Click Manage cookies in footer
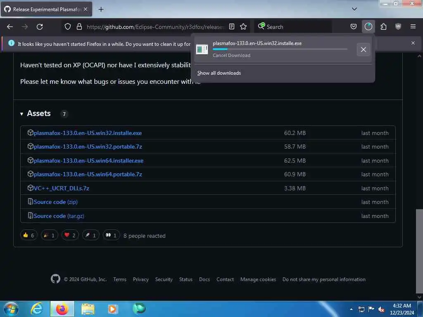 pos(258,279)
